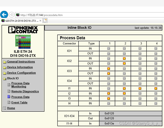Toggle IO4 OUT channel 4 indicator

[x=156, y=83]
